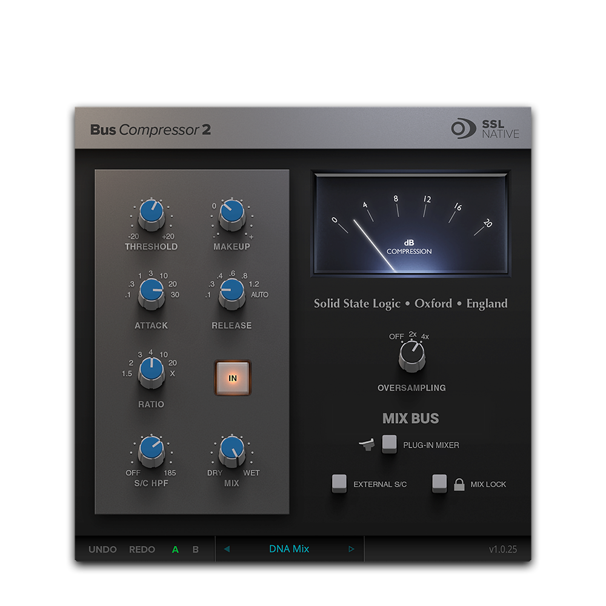Toggle the illuminated IN bypass button
The image size is (606, 606).
233,378
